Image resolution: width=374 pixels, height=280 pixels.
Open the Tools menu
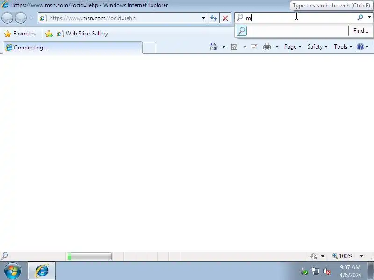343,47
